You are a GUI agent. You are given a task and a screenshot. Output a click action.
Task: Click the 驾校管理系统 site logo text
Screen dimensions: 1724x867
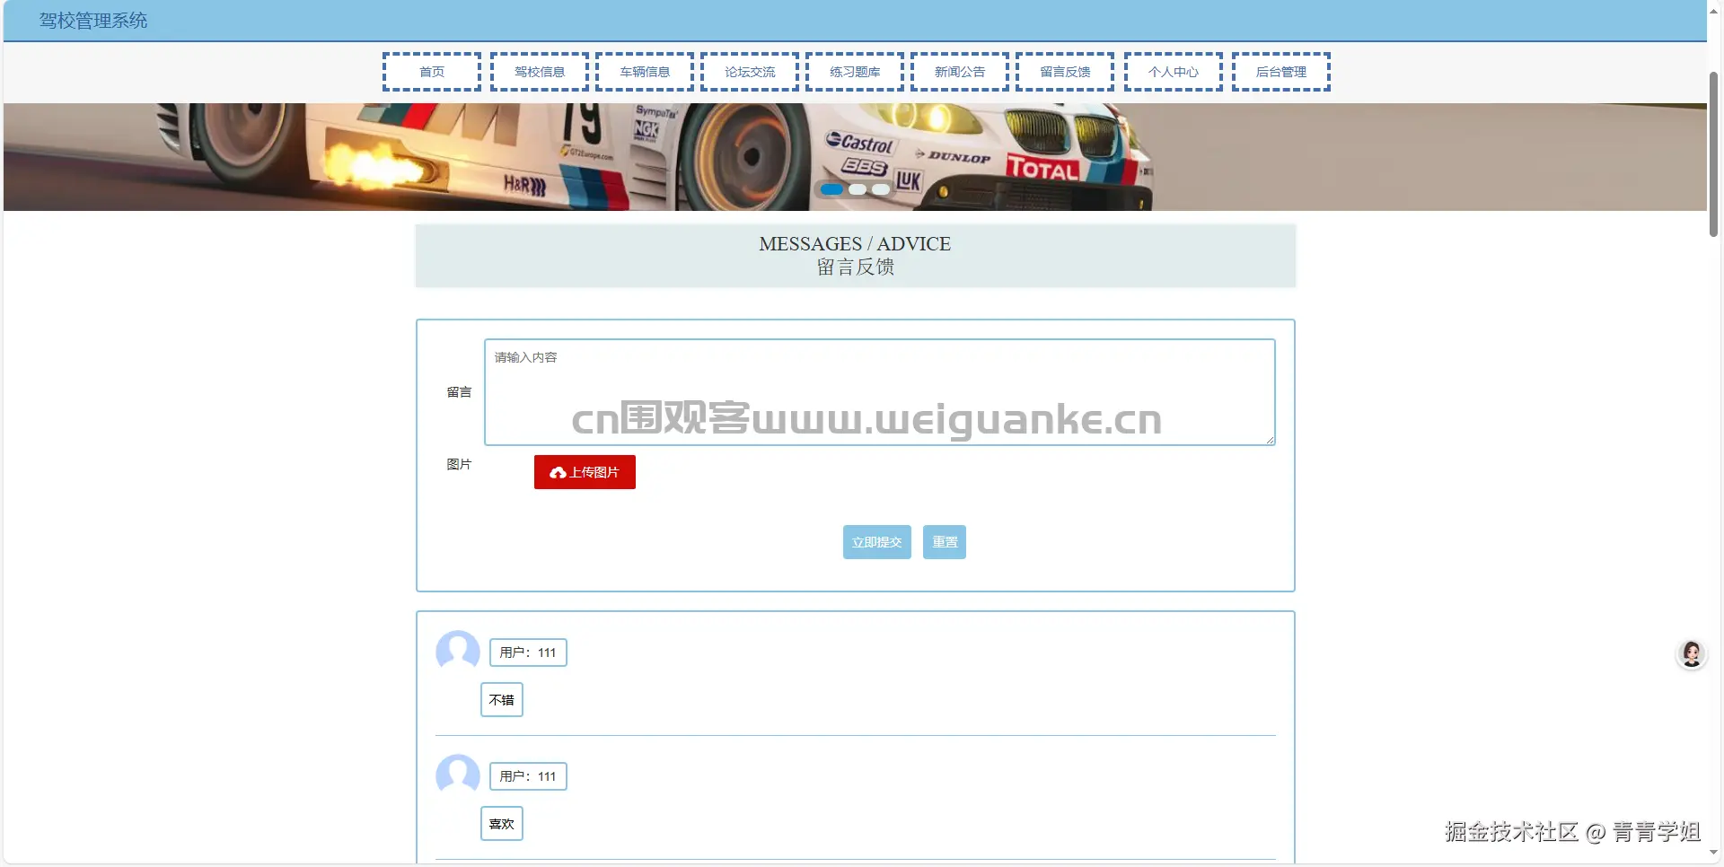91,21
